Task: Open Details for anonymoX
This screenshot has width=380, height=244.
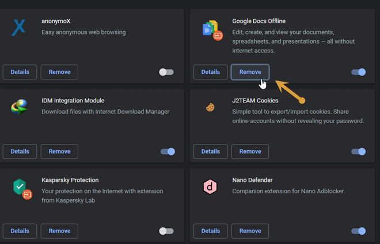Action: click(20, 72)
